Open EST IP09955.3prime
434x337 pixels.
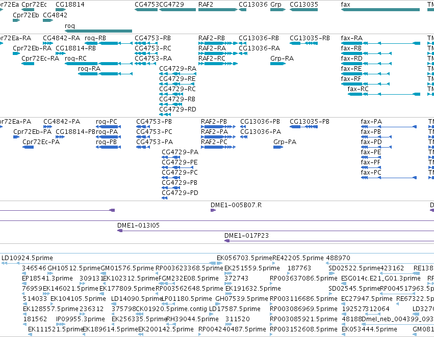(x=81, y=319)
